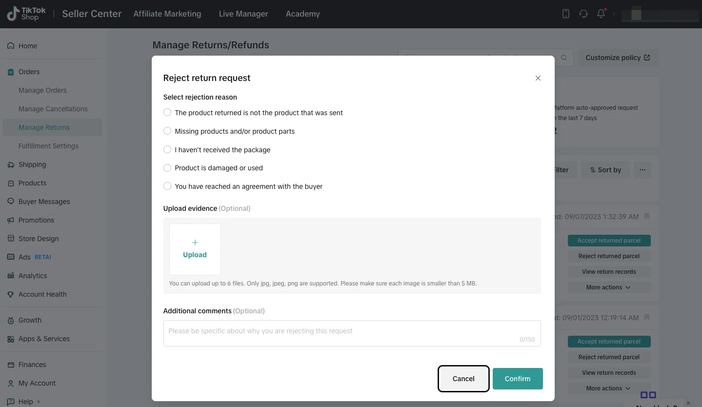Click the Upload plus tile
The height and width of the screenshot is (407, 702).
click(195, 249)
